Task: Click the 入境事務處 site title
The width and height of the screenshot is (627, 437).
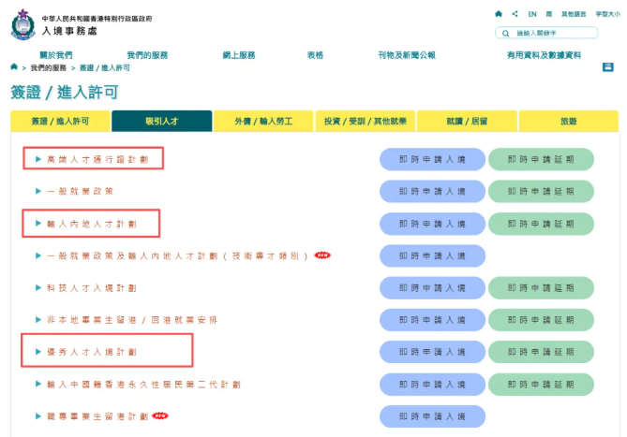Action: [69, 31]
